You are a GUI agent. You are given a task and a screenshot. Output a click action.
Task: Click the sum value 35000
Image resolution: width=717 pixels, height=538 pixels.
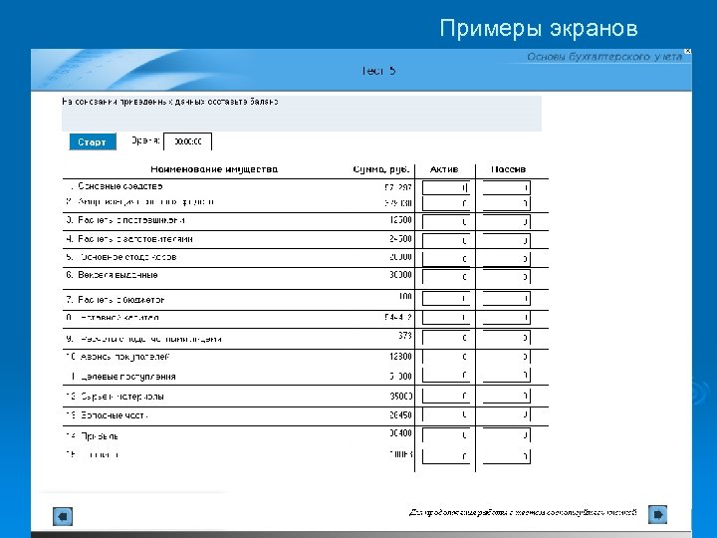(x=400, y=396)
